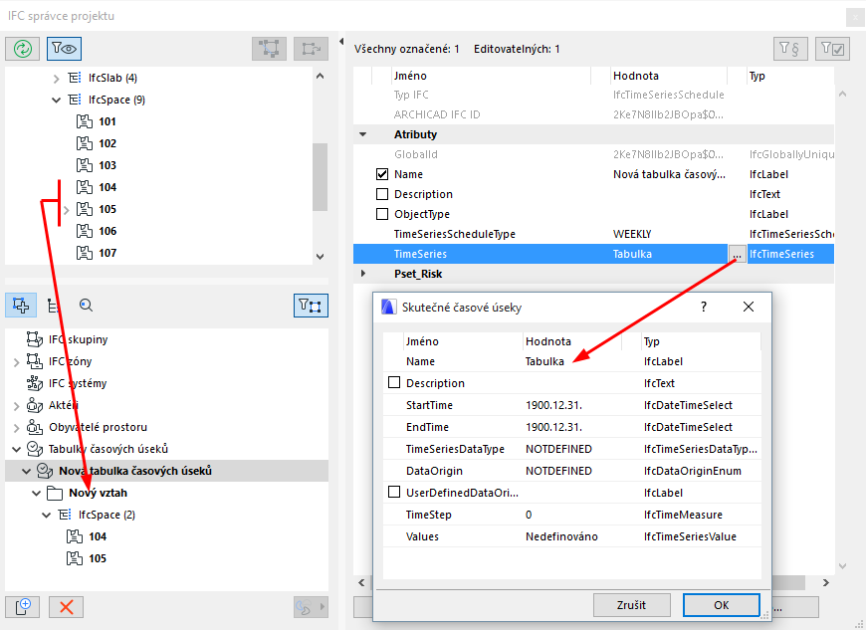Click the Zrušit button
Image resolution: width=866 pixels, height=630 pixels.
[x=632, y=605]
